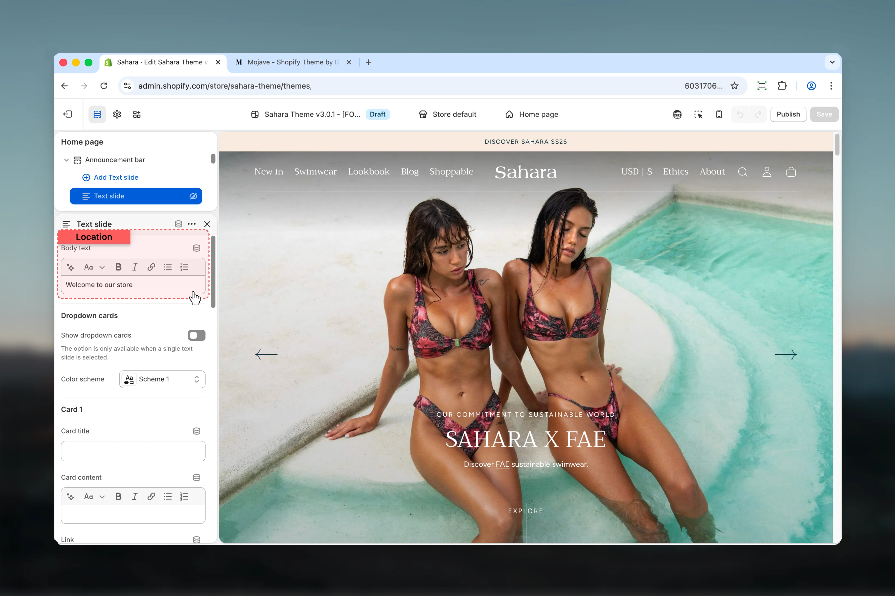
Task: Open the cart bag icon in preview
Action: pos(791,172)
